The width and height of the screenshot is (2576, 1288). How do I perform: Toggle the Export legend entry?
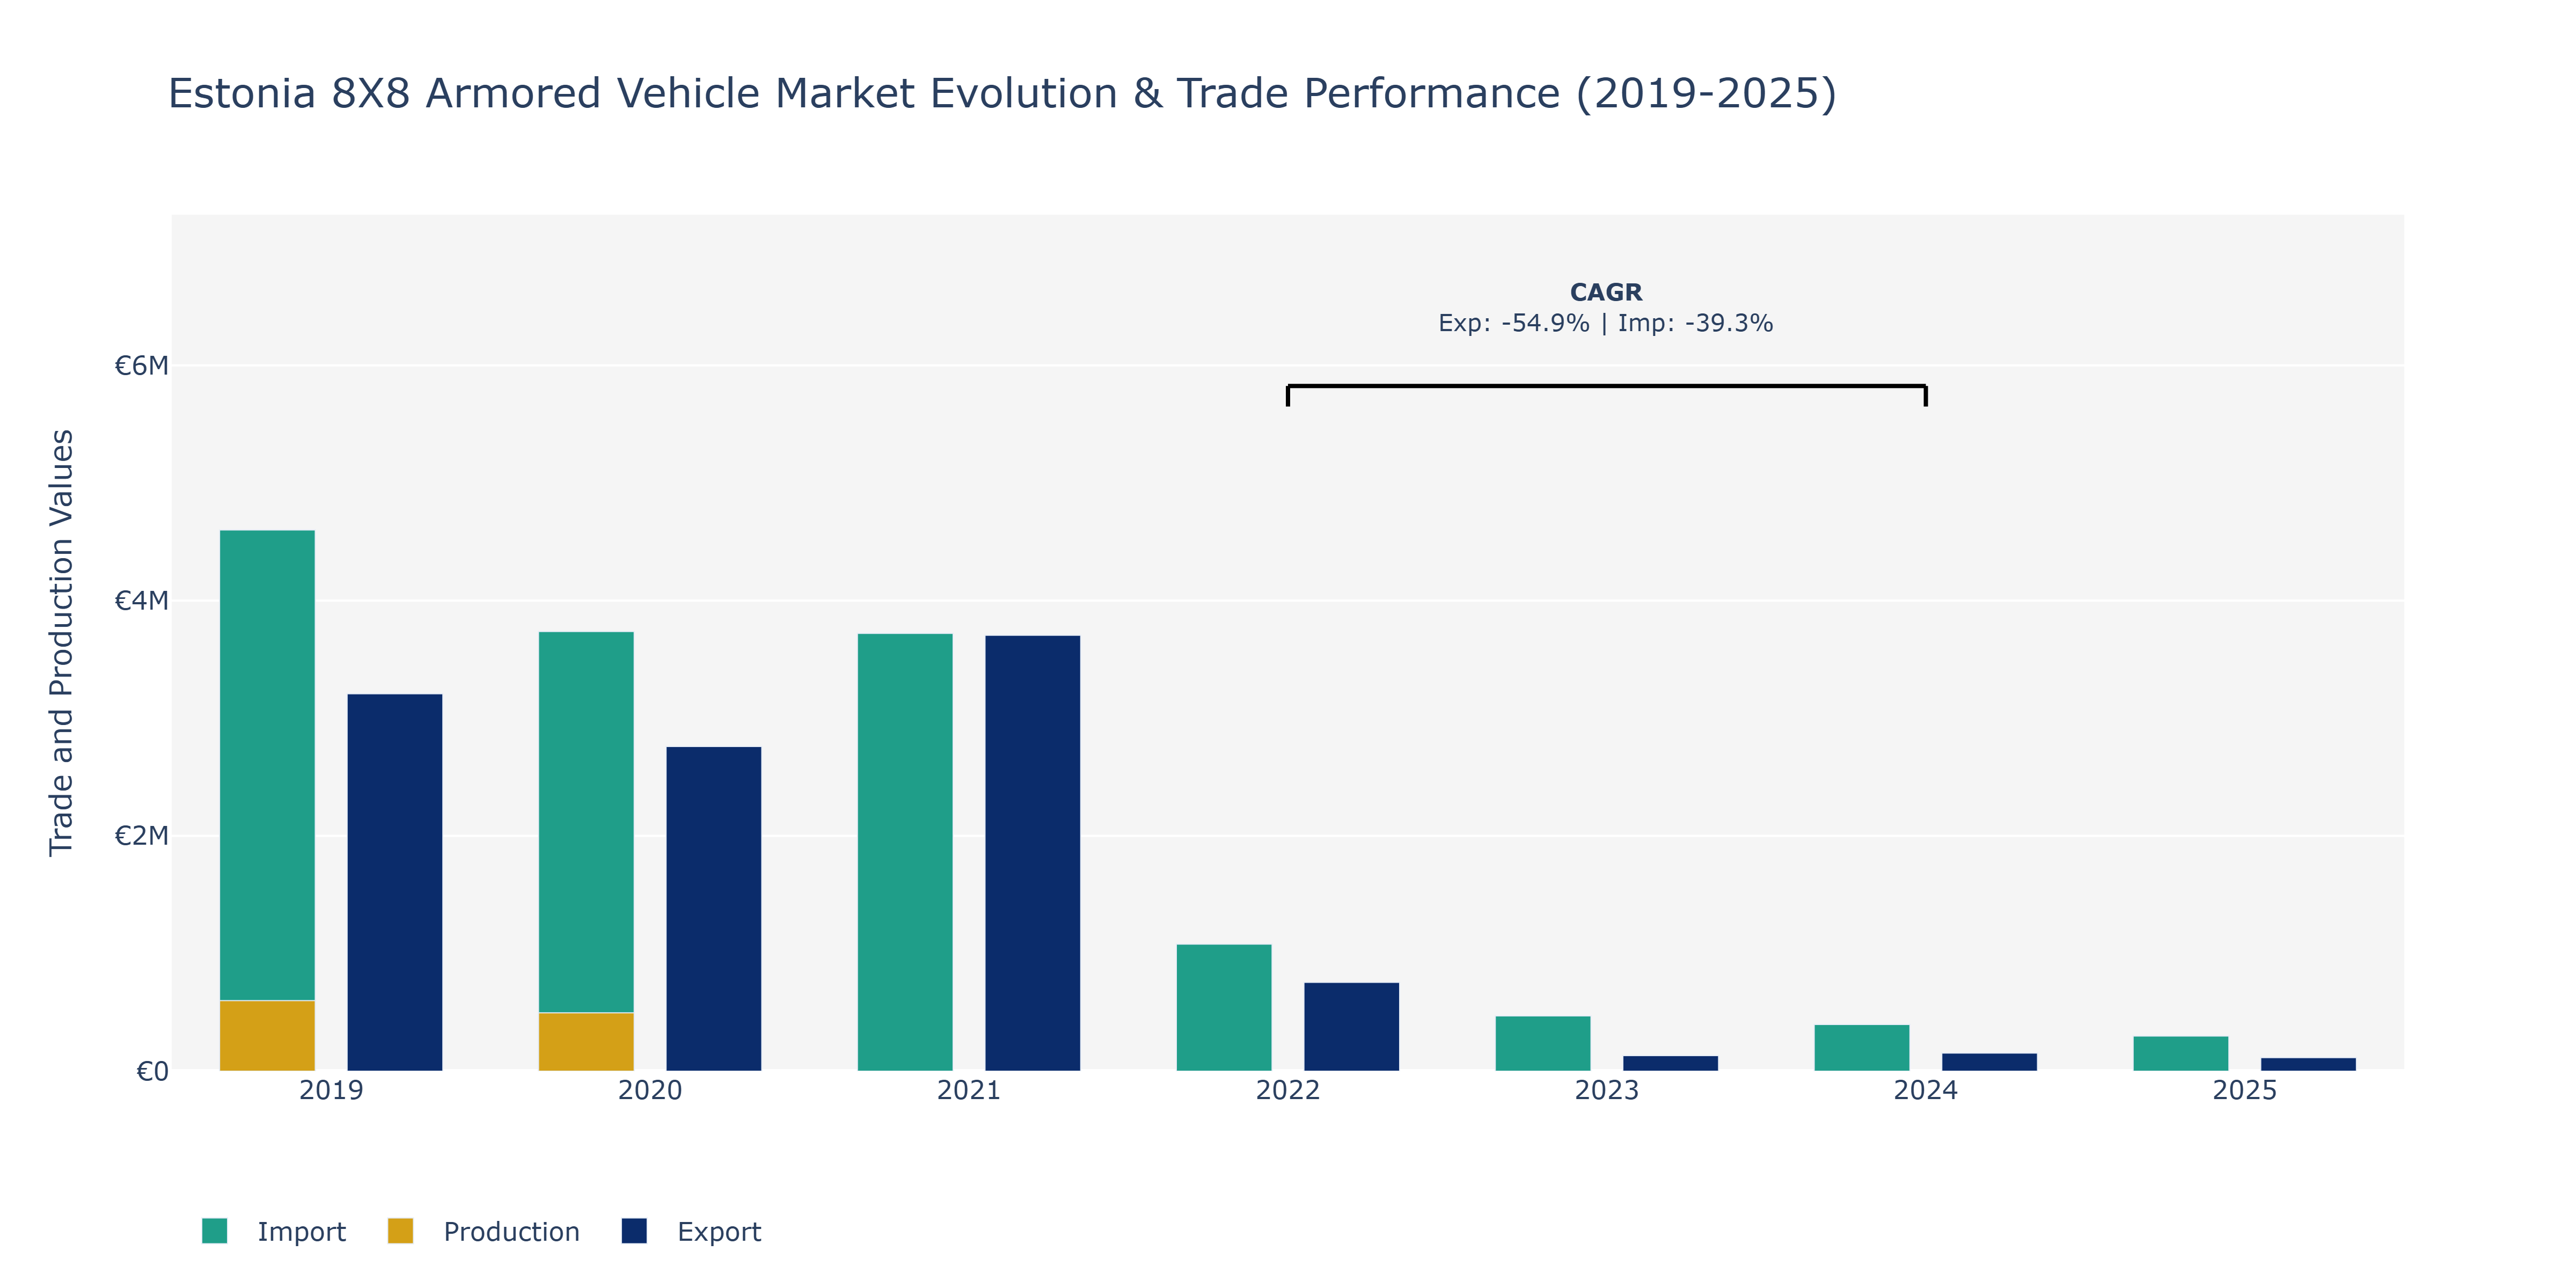(x=691, y=1231)
